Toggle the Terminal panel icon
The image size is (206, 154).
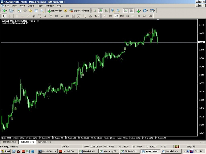click(x=36, y=11)
